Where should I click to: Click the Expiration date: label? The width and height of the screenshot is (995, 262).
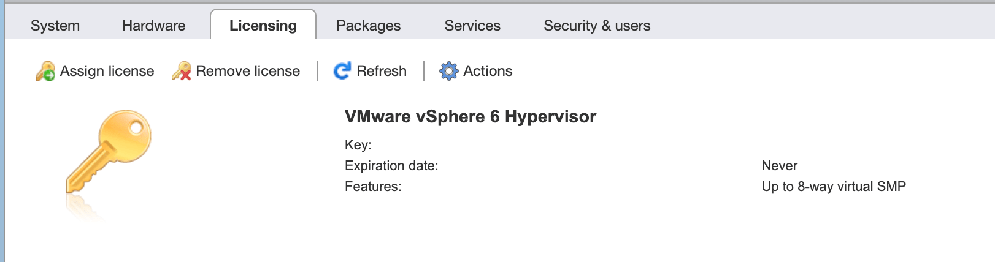(391, 166)
